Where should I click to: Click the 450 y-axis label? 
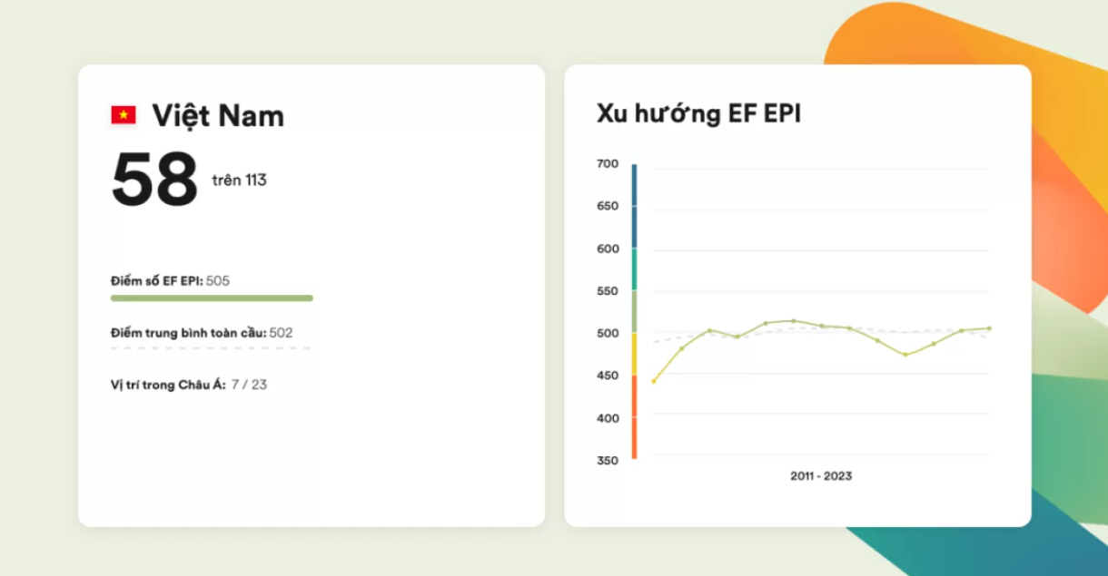608,376
